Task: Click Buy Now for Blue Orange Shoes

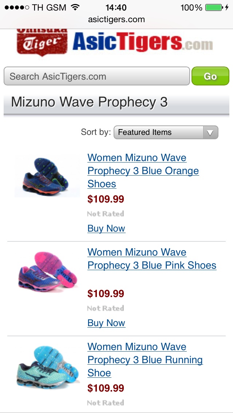Action: [106, 229]
